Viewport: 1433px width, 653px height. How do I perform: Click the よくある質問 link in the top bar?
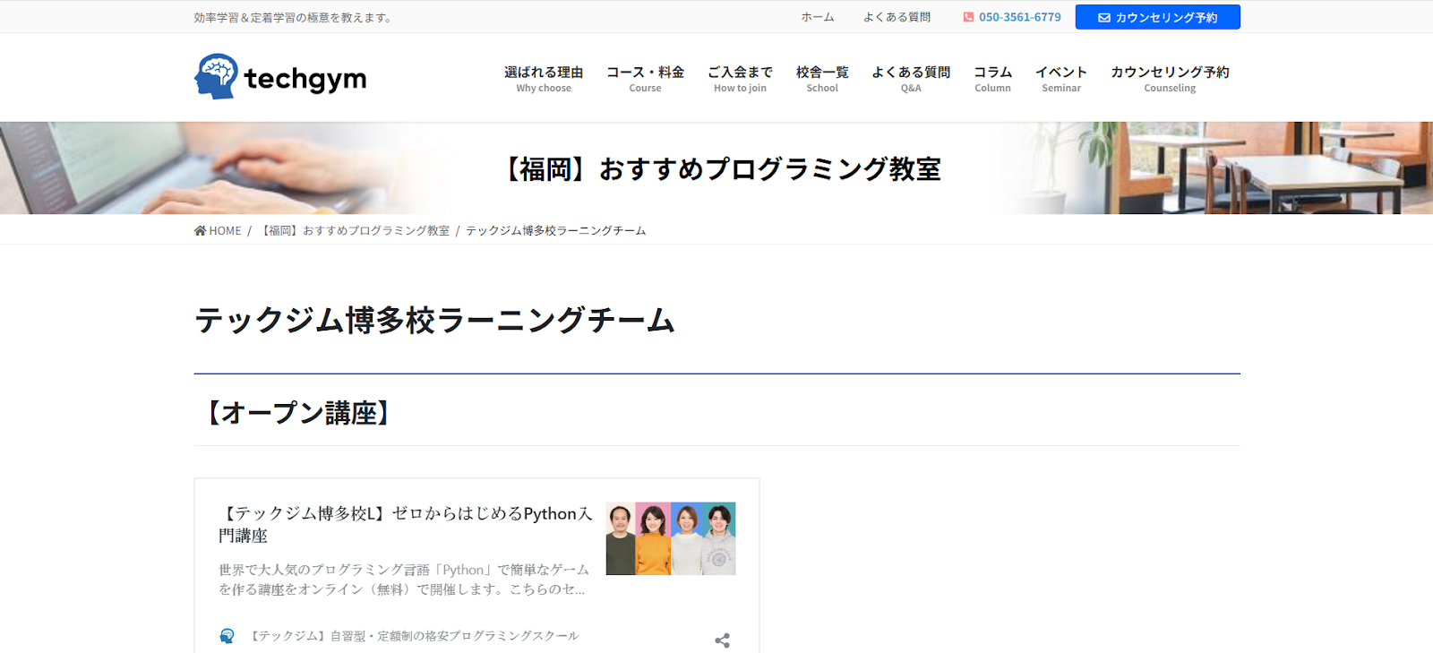click(897, 17)
